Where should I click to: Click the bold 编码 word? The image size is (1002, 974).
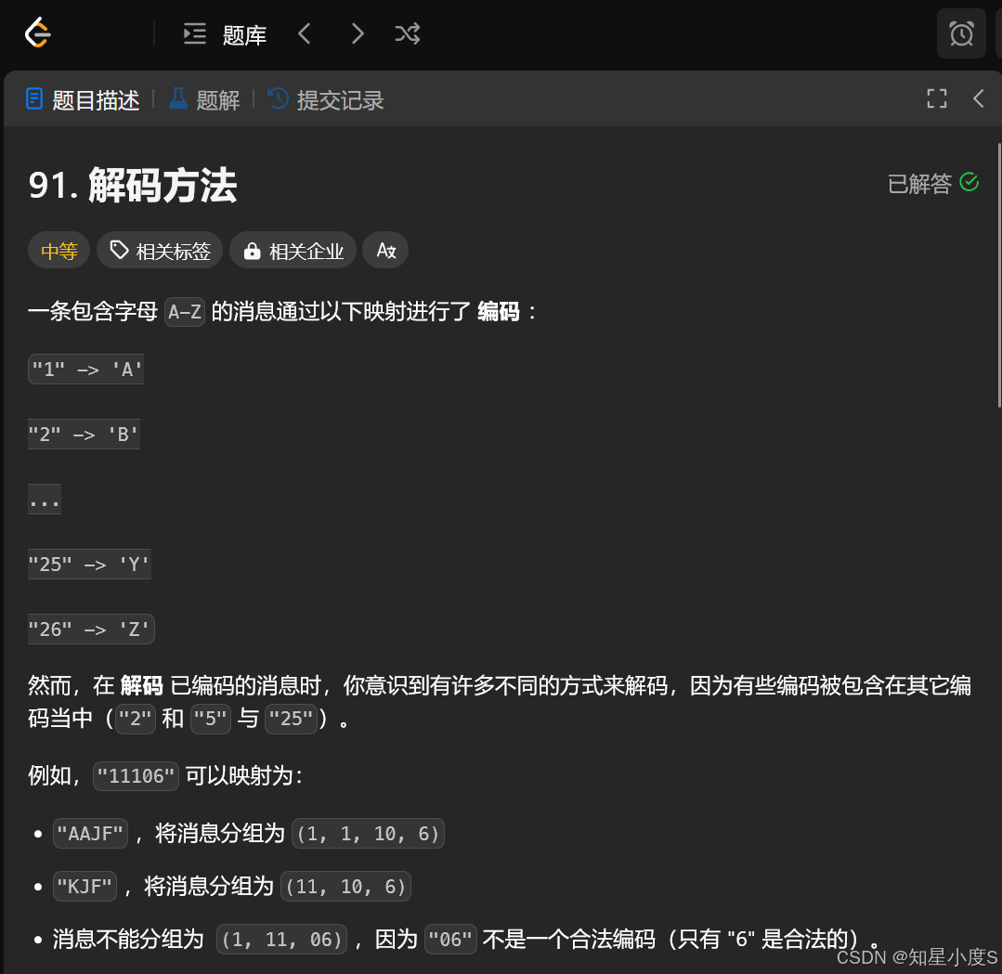click(x=499, y=312)
